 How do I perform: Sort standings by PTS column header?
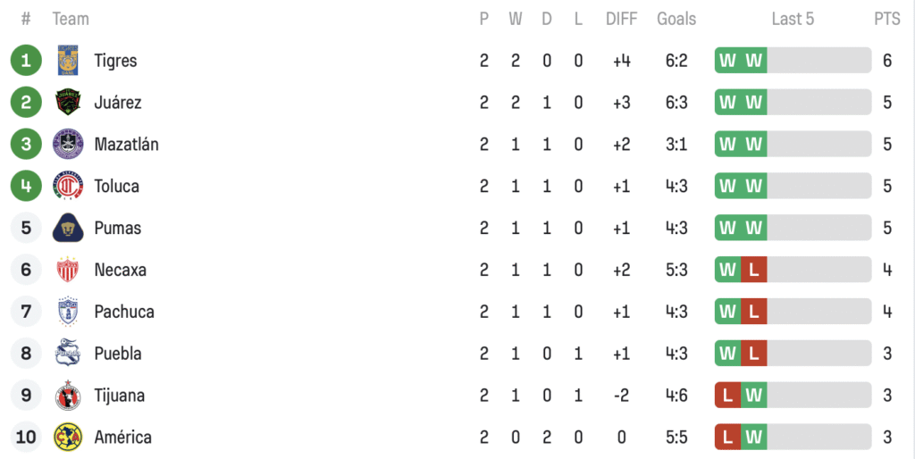(887, 19)
